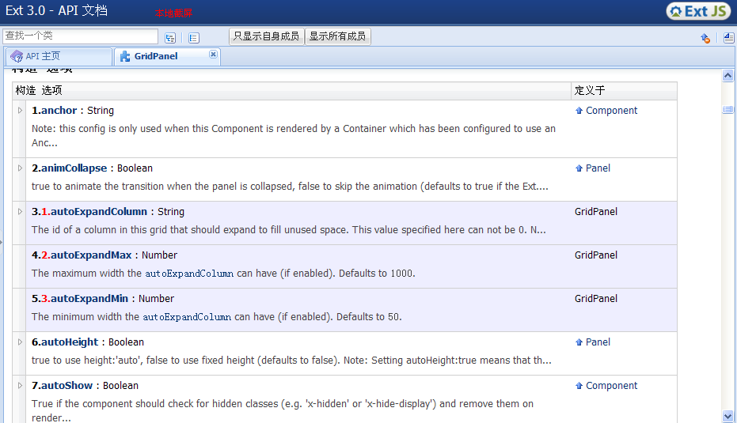Screen dimensions: 737x423
Task: Click the 只显示自身成员 button
Action: click(x=267, y=36)
